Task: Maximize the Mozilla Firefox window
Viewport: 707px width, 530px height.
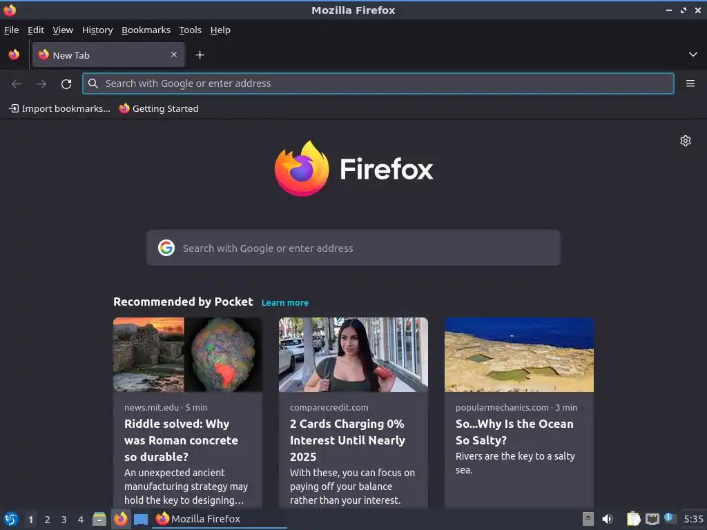Action: (684, 10)
